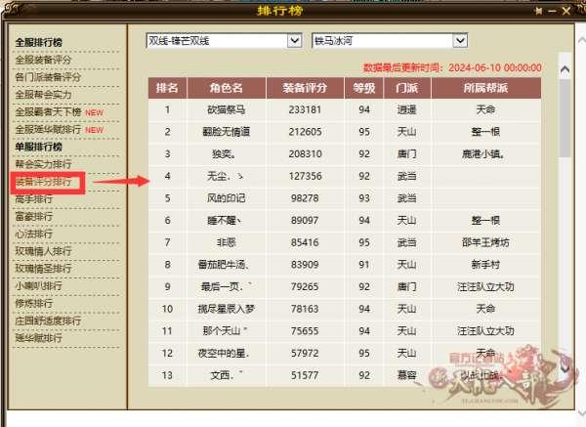Viewport: 586px width, 427px height.
Task: Expand the 双线-锋芒双线 server dropdown
Action: tap(295, 40)
